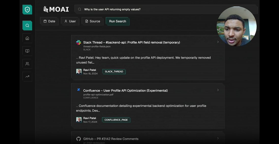Click thread-profile-fields.json filename
279x144 pixels.
click(97, 46)
